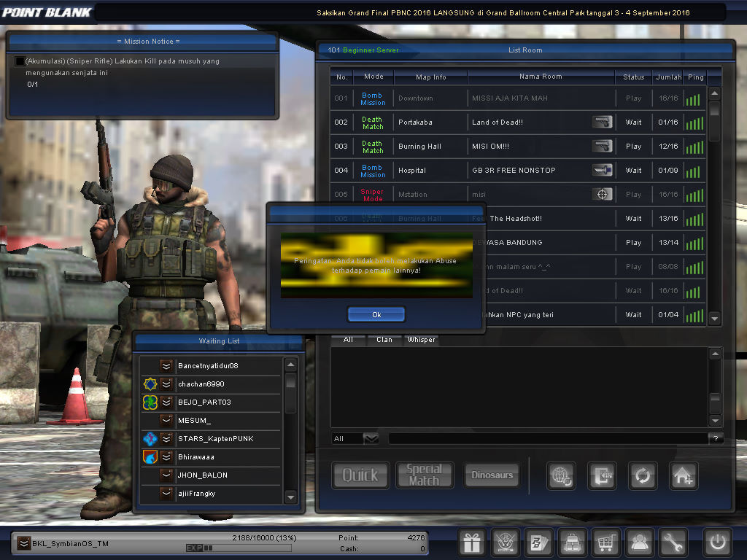The height and width of the screenshot is (560, 747).
Task: Select player 'Bhirawaaa' in Waiting List
Action: point(211,456)
